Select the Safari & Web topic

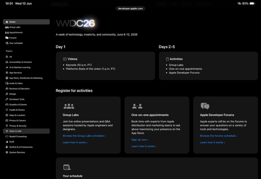[x=26, y=131]
